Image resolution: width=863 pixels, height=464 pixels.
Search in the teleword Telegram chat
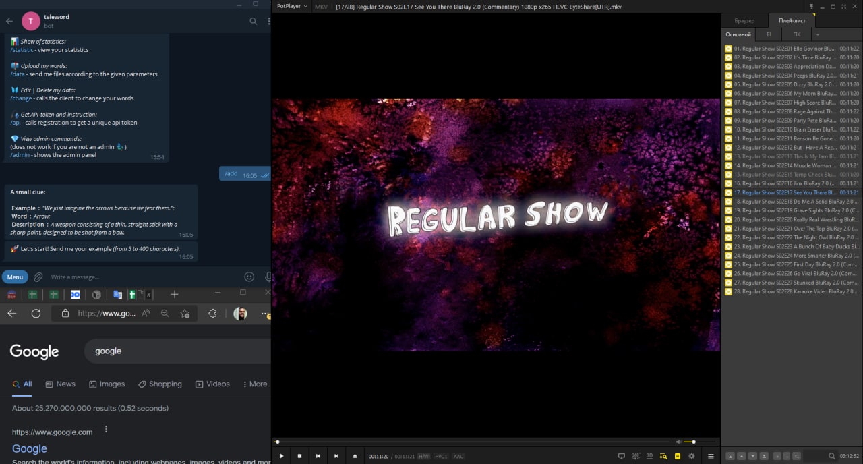[x=254, y=21]
